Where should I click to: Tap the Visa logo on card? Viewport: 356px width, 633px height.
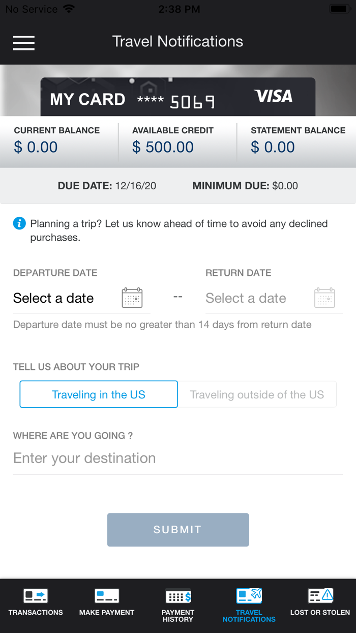(x=274, y=96)
